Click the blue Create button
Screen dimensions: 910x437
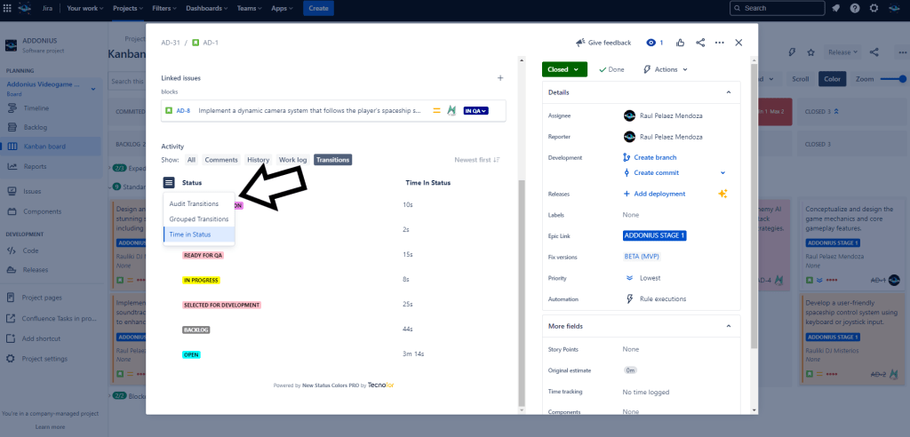pos(319,8)
